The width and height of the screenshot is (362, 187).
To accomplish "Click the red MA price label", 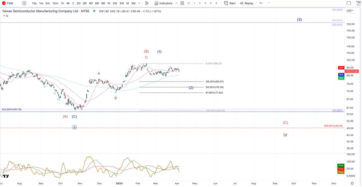I will point(341,68).
